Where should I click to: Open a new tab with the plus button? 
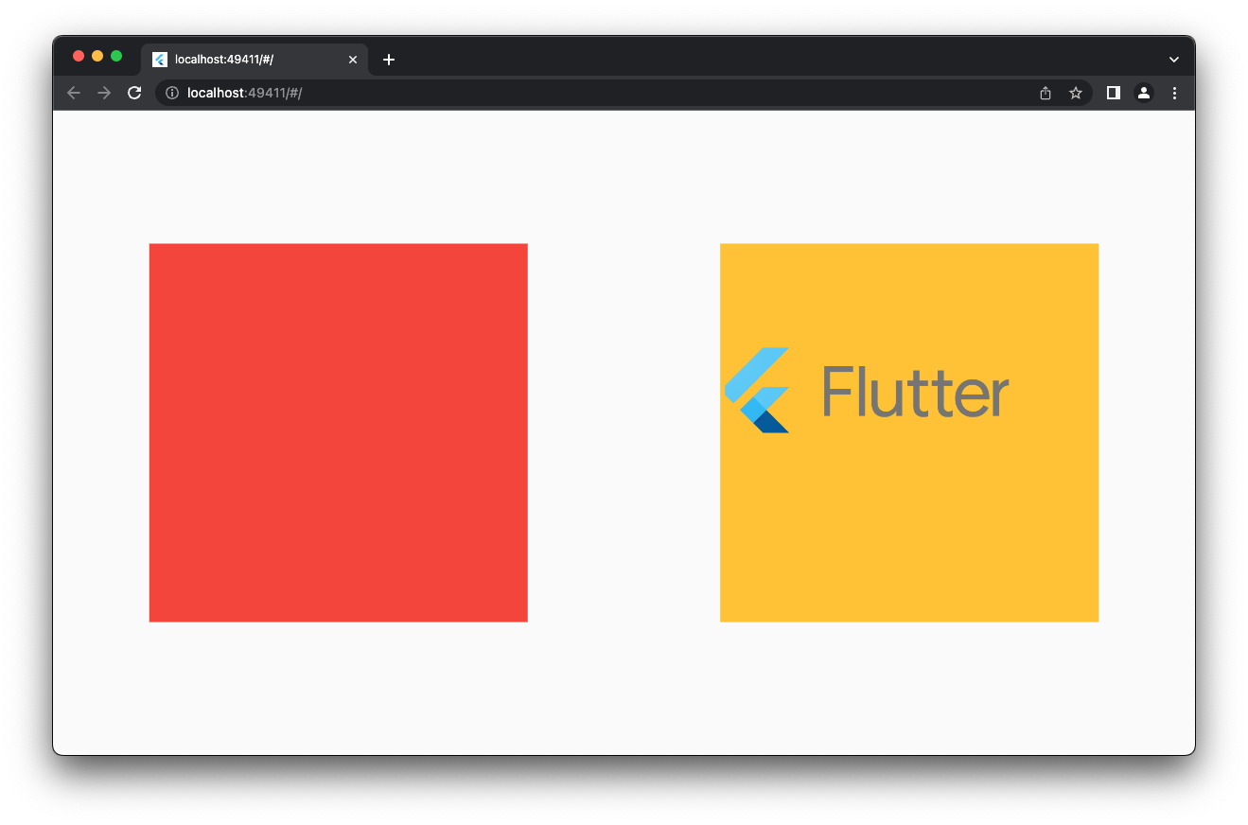pyautogui.click(x=388, y=59)
